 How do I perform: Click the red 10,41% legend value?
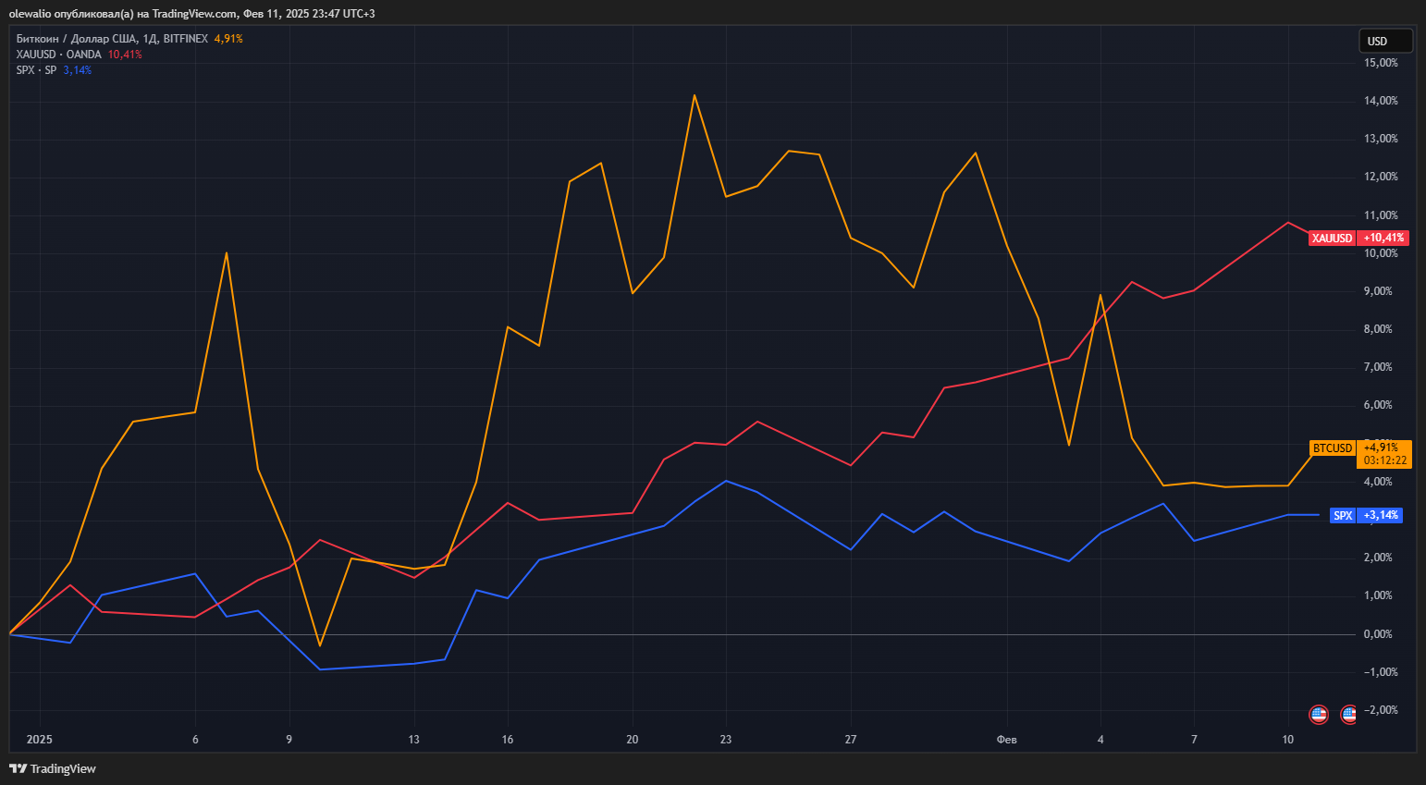coord(125,55)
